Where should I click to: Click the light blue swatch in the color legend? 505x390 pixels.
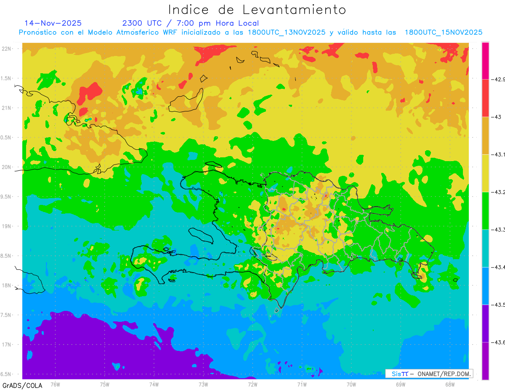(485, 286)
